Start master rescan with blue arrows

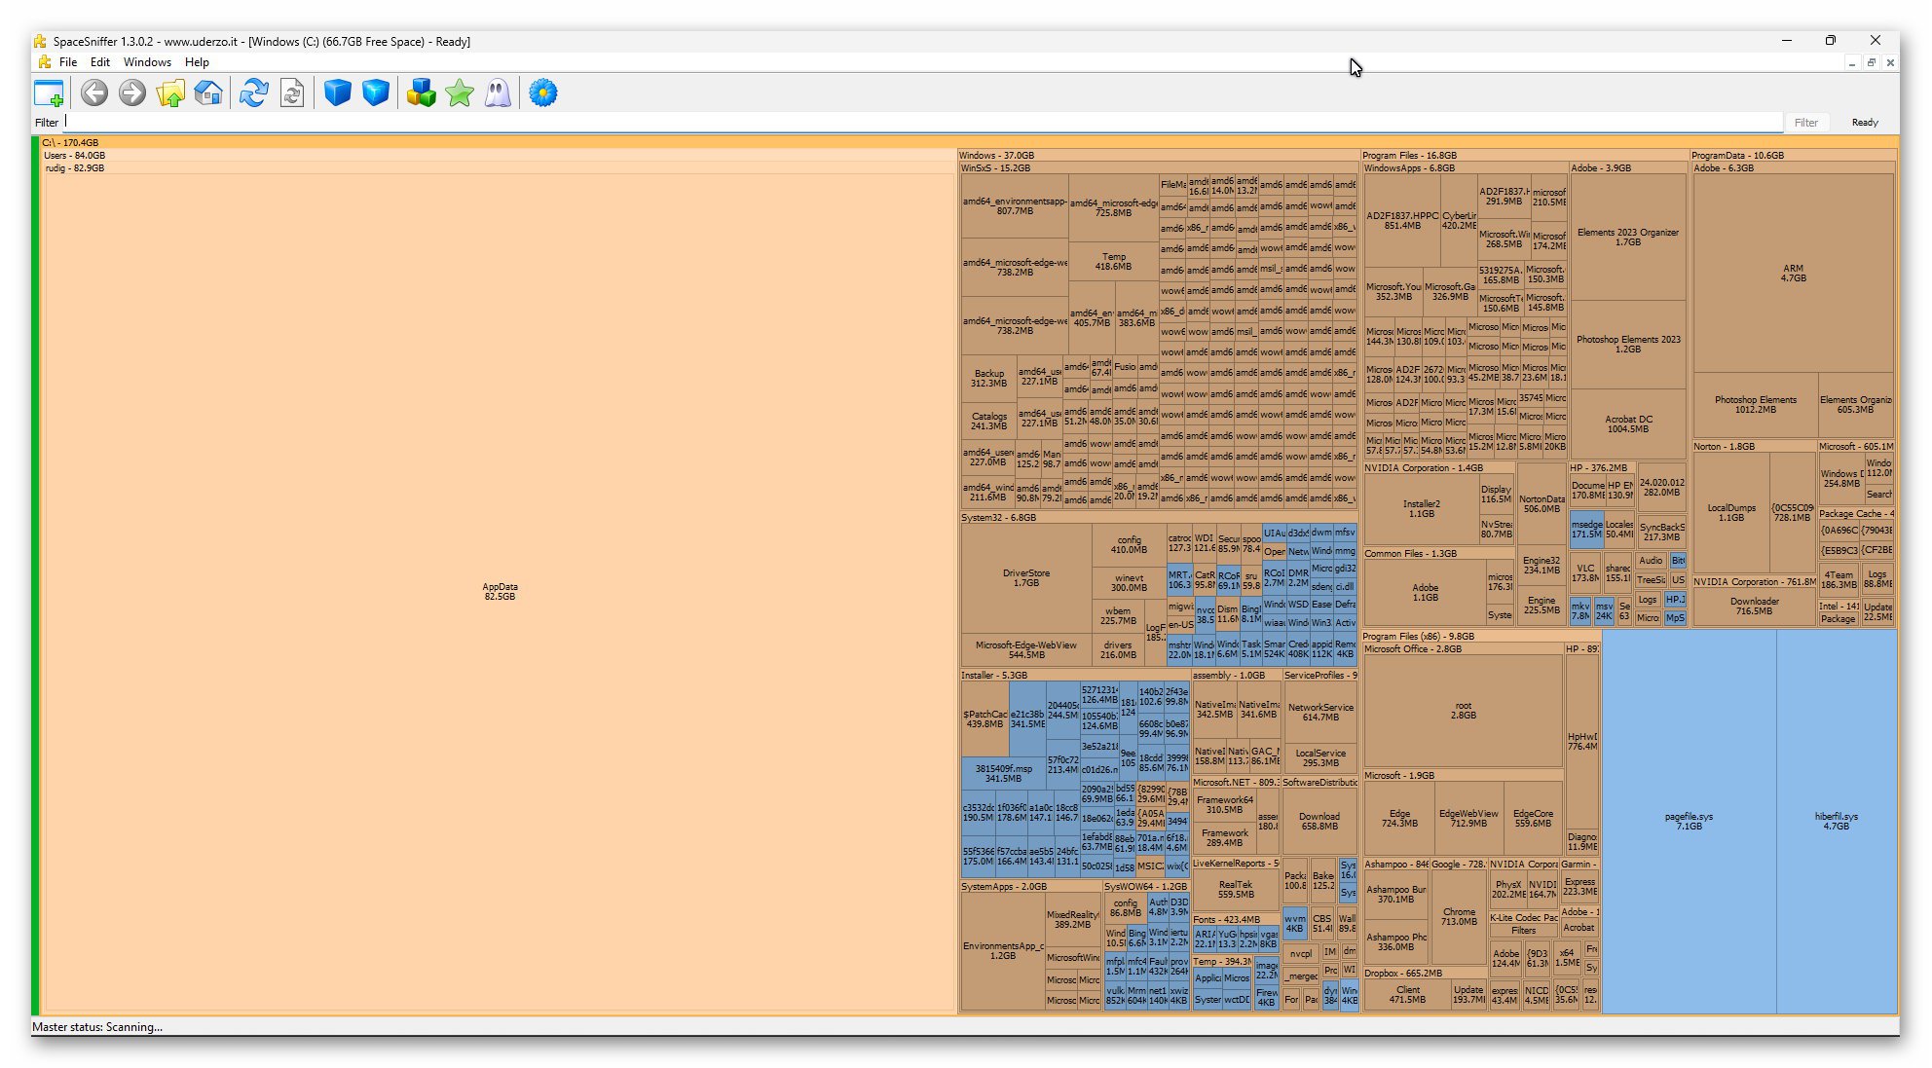(254, 93)
